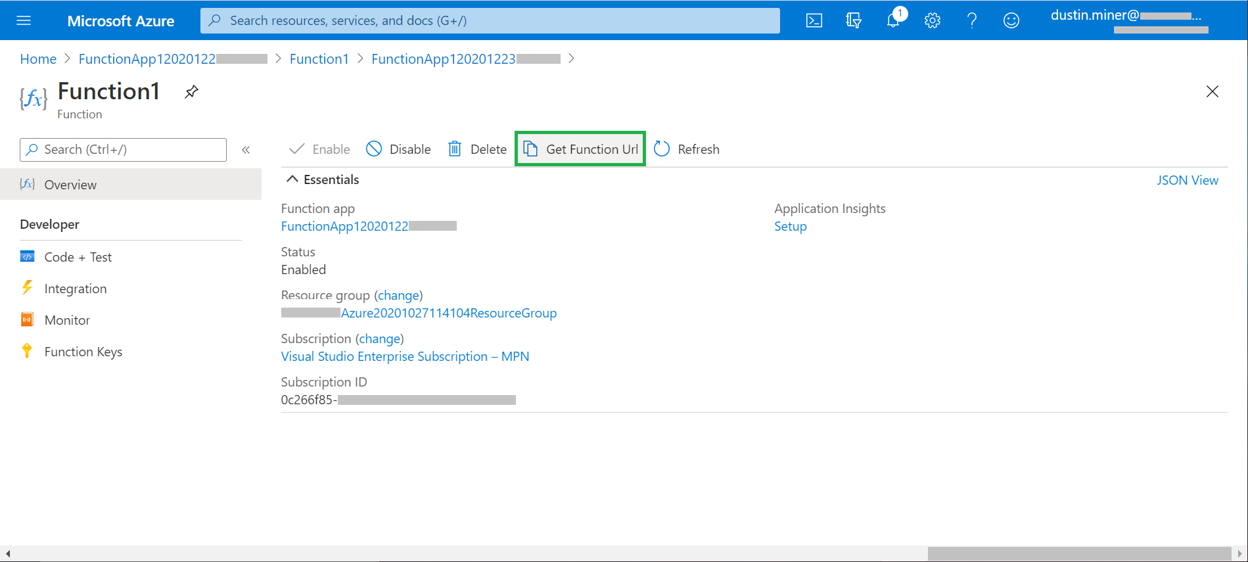The height and width of the screenshot is (562, 1248).
Task: Click the Enable command
Action: (320, 149)
